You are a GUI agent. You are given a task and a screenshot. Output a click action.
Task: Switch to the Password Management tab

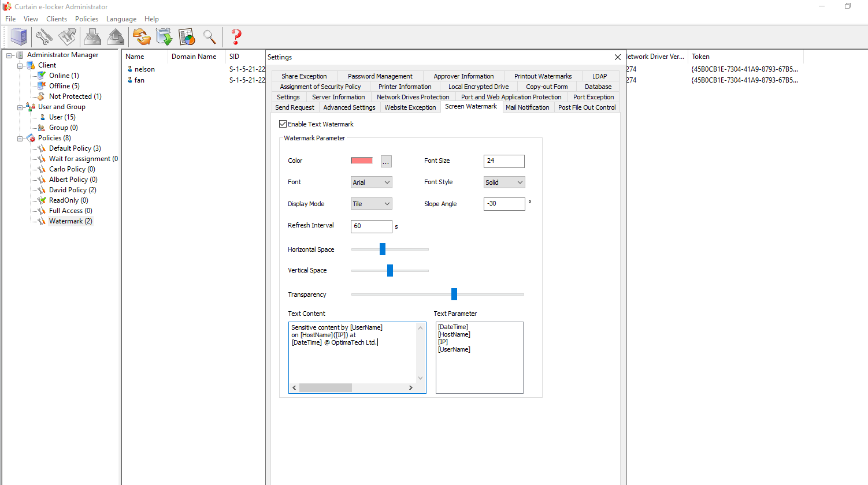380,76
